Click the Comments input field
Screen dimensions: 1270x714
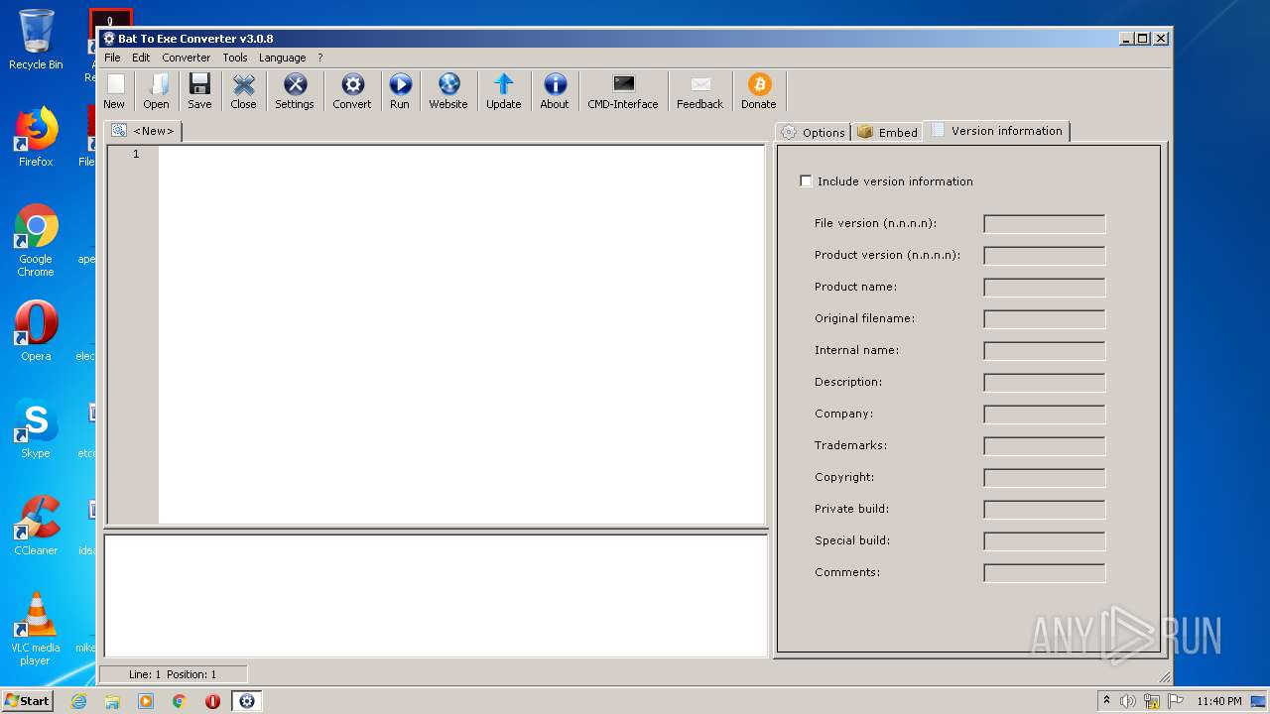coord(1045,573)
